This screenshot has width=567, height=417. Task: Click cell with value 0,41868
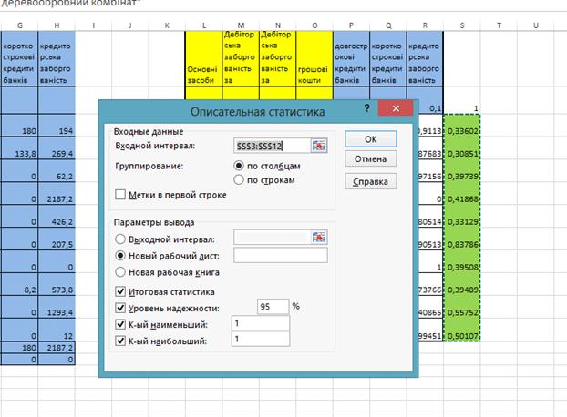(462, 194)
